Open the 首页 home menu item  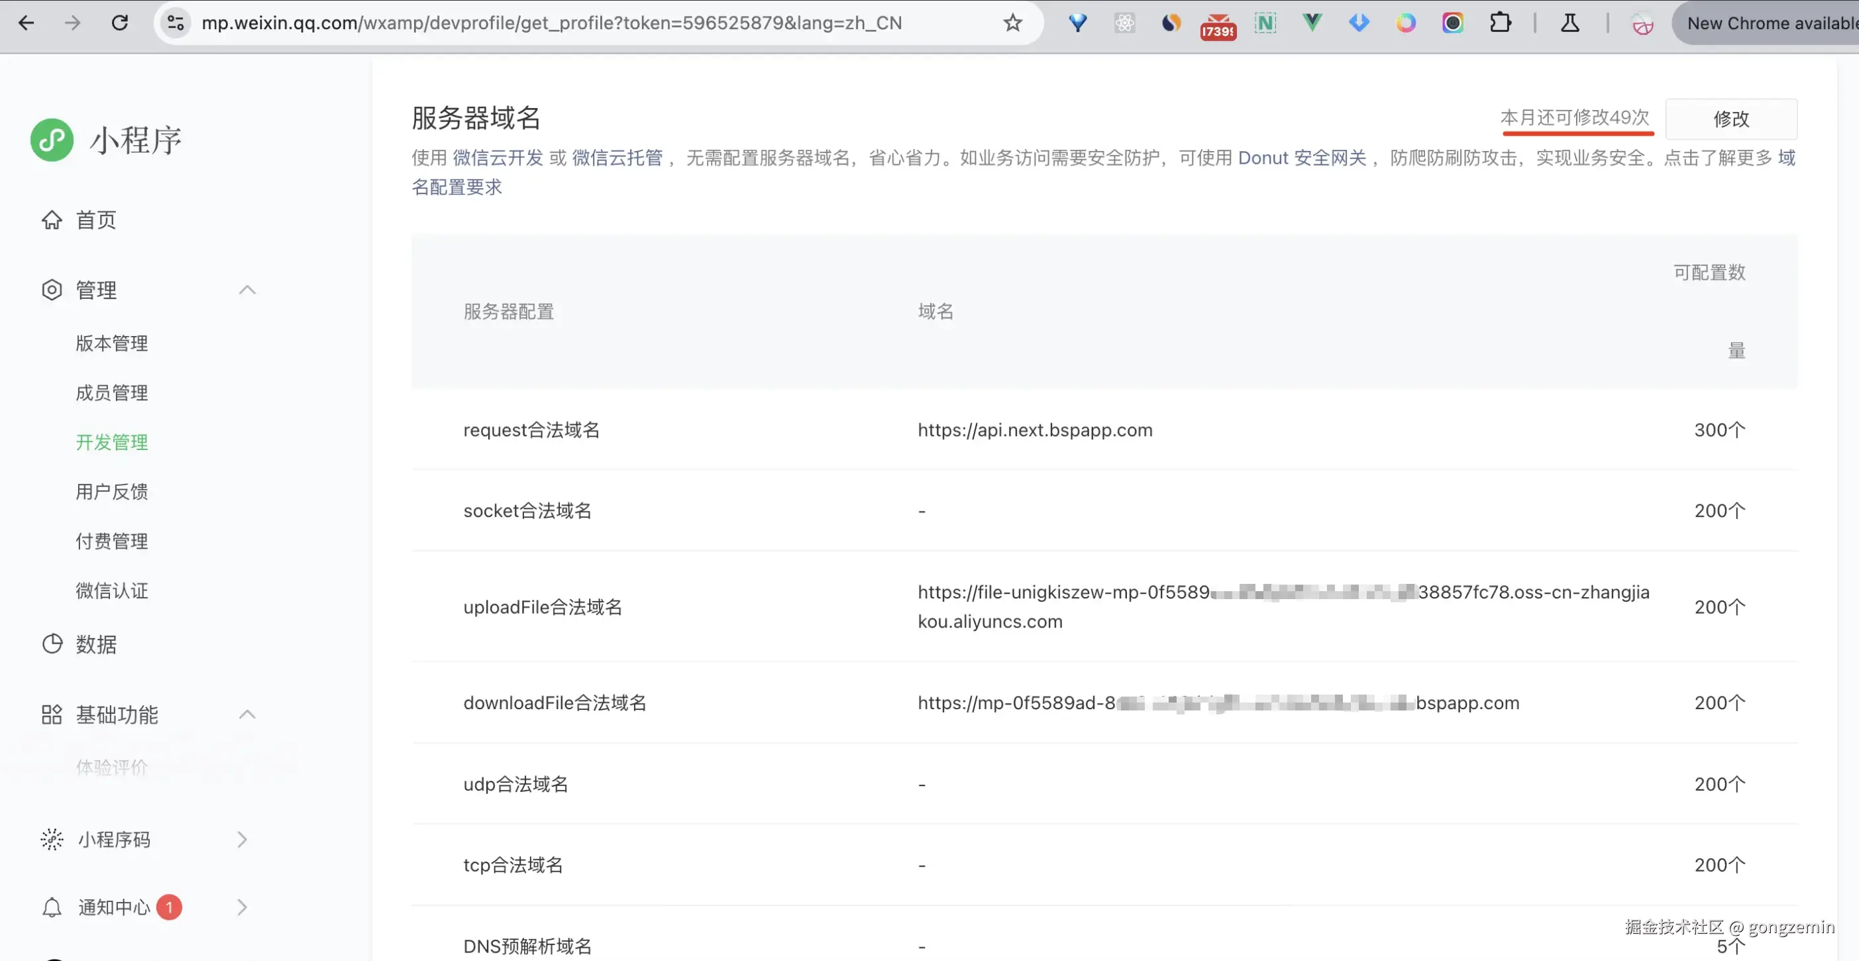(95, 220)
